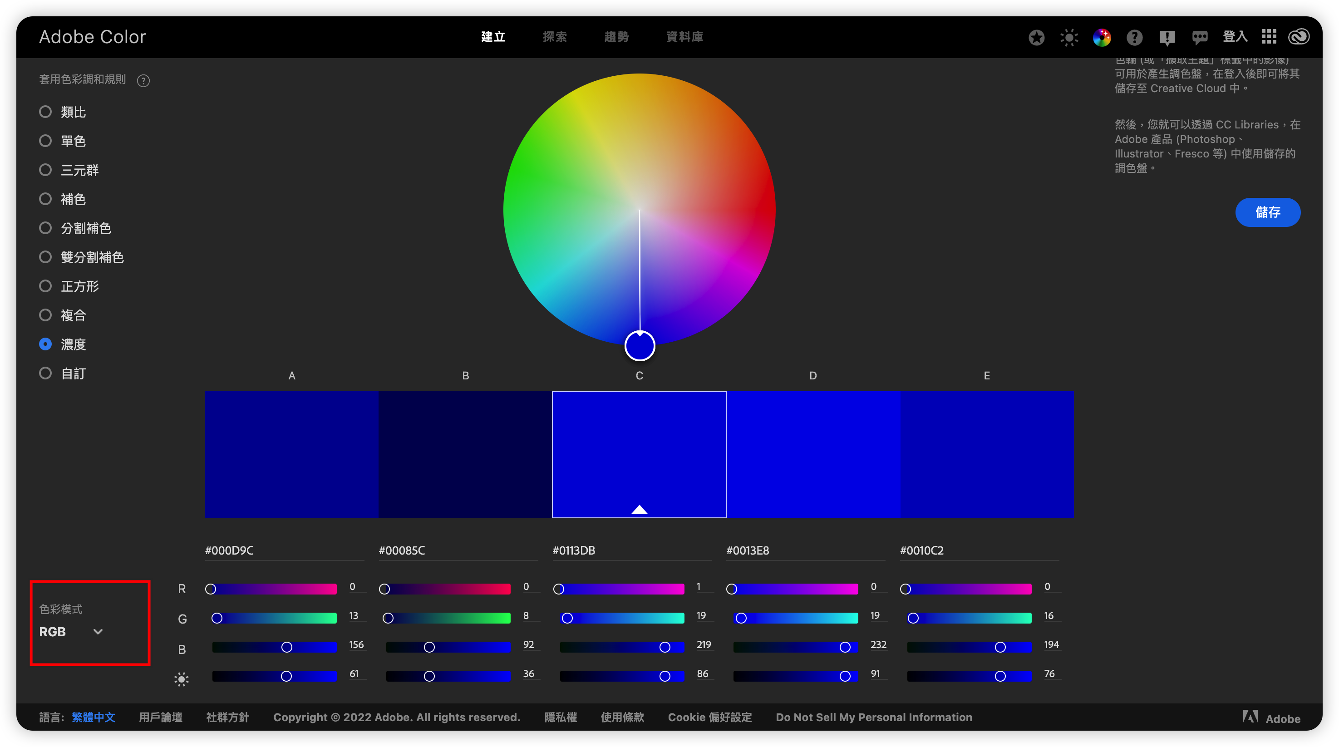
Task: Switch to the 趨勢 tab
Action: (x=616, y=37)
